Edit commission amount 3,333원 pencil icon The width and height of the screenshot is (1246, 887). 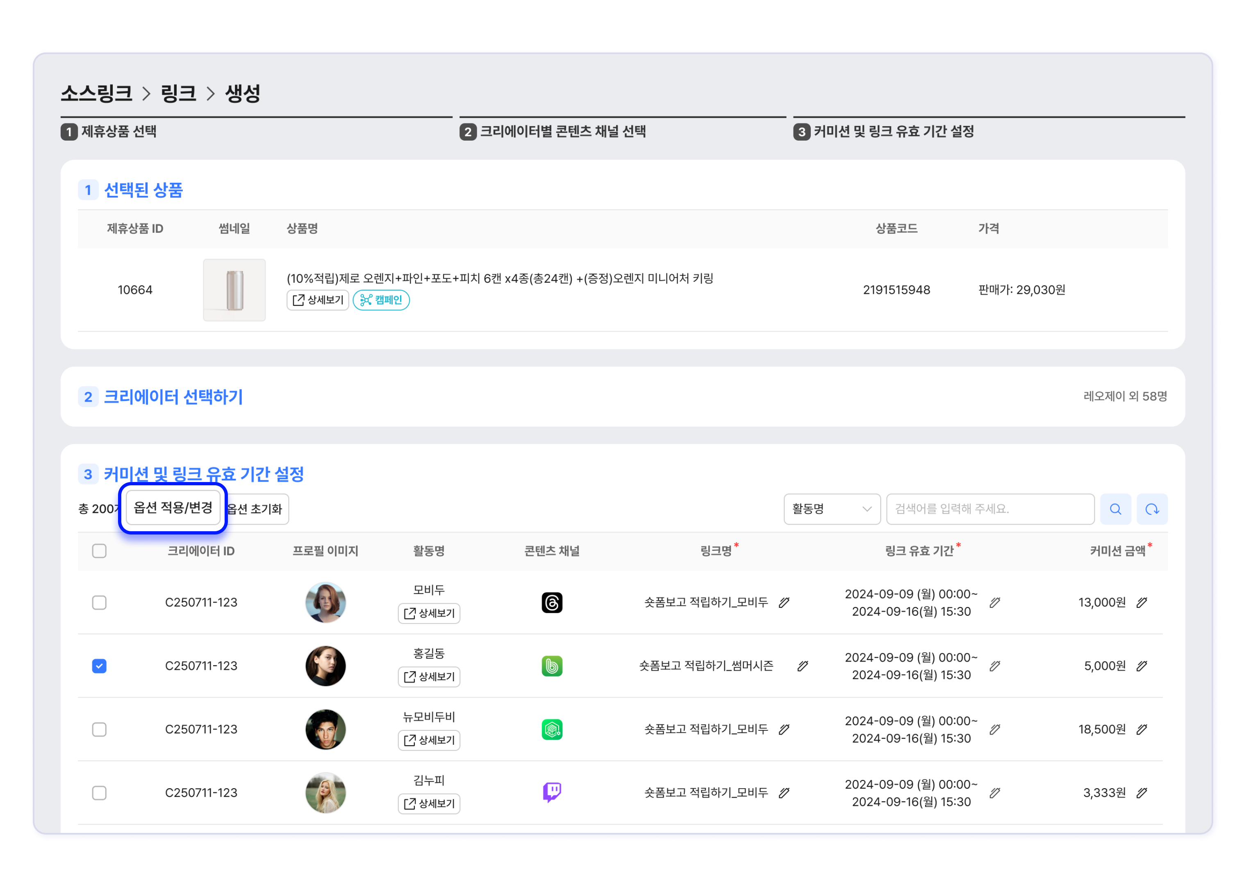(x=1142, y=792)
